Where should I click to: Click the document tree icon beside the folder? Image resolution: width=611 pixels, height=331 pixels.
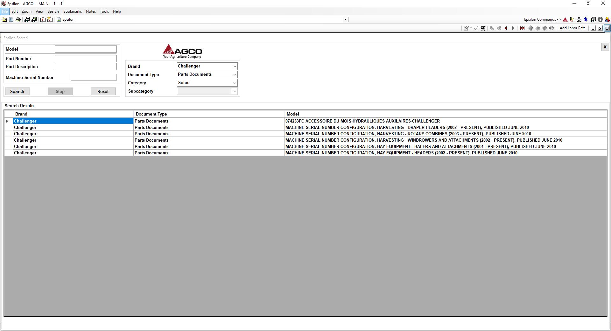(x=11, y=20)
